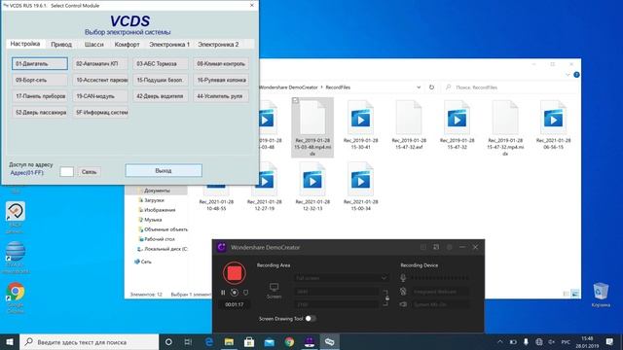Click the Связь button in VCDS
The image size is (623, 350).
89,172
